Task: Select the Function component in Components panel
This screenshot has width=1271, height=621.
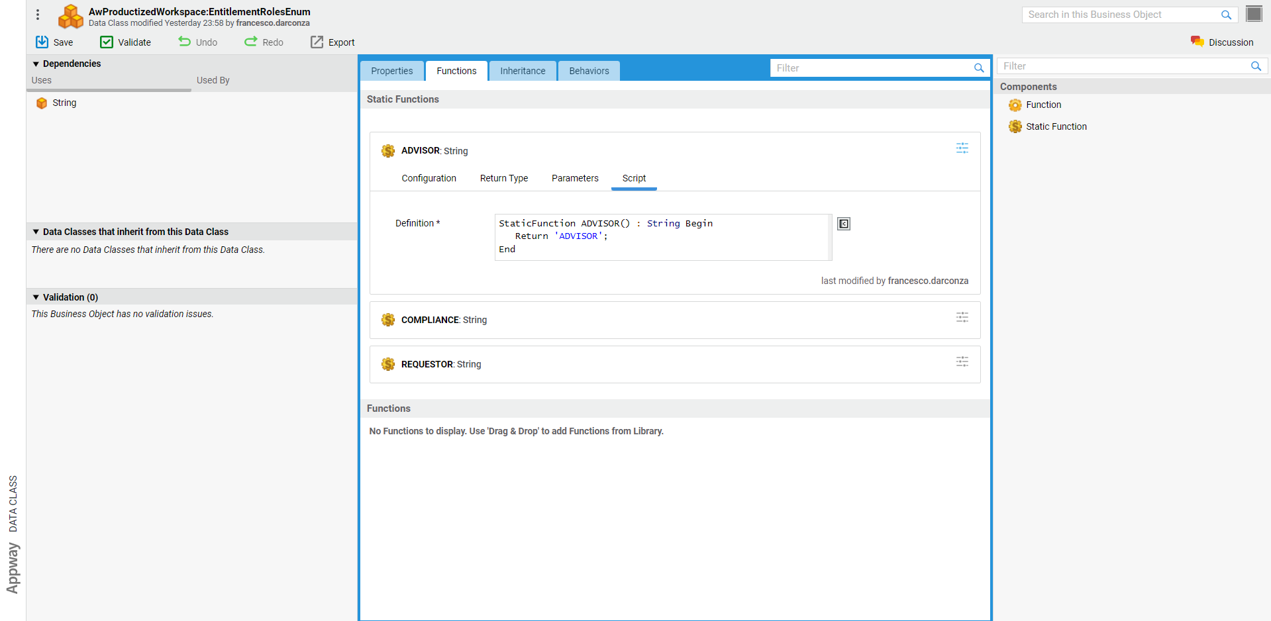Action: point(1042,105)
